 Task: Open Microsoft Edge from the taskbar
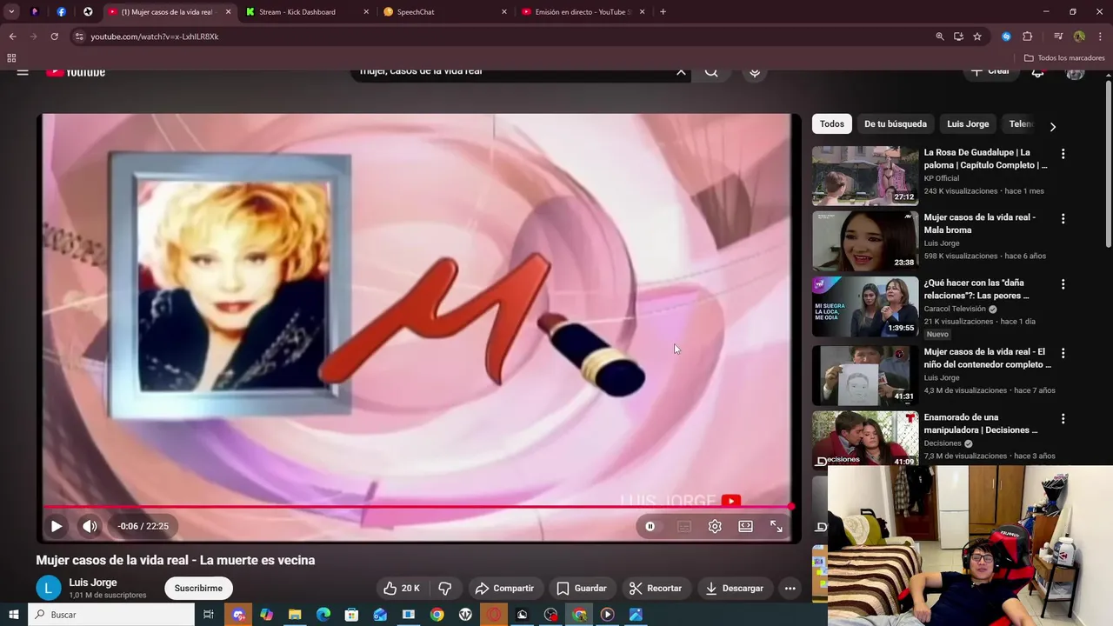pyautogui.click(x=323, y=615)
